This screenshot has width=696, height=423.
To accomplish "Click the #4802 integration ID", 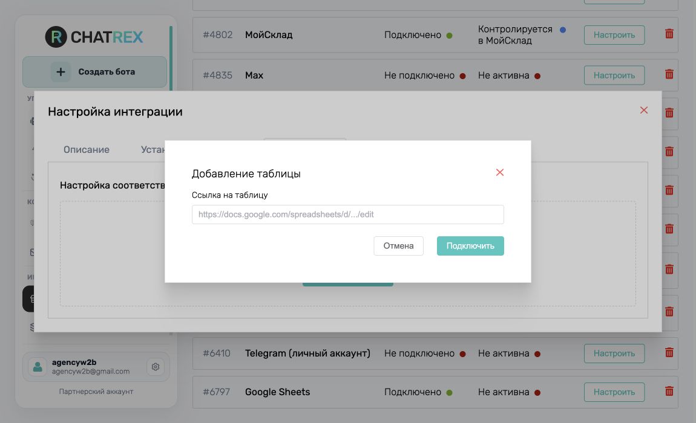I will [217, 34].
